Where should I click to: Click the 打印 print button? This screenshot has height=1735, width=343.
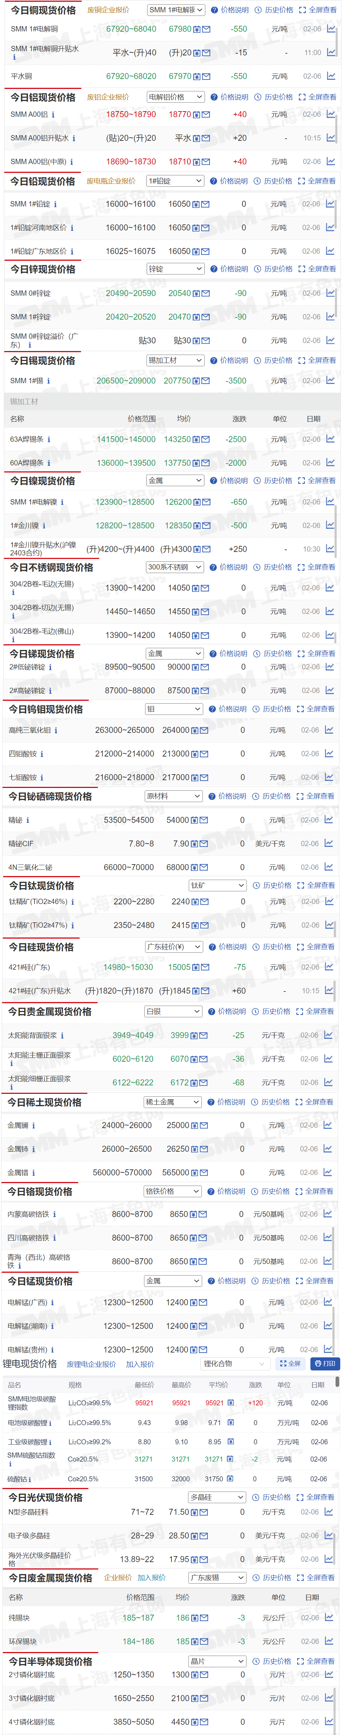325,1363
